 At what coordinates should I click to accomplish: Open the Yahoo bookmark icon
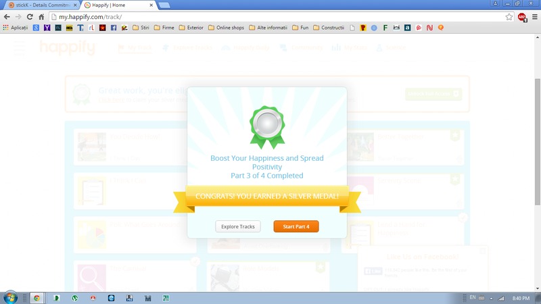(x=47, y=28)
